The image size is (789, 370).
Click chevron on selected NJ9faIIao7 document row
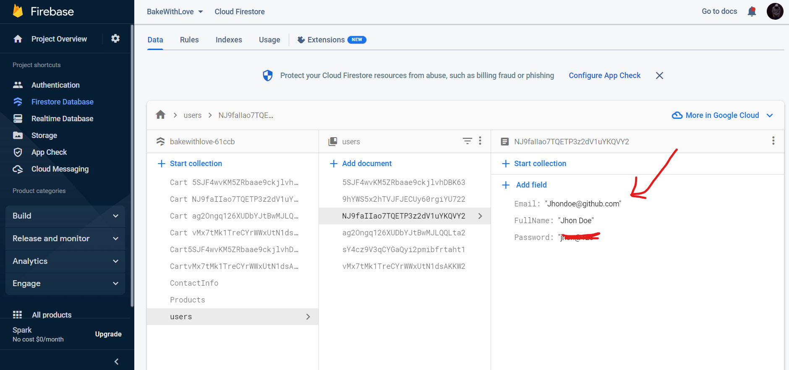(480, 216)
